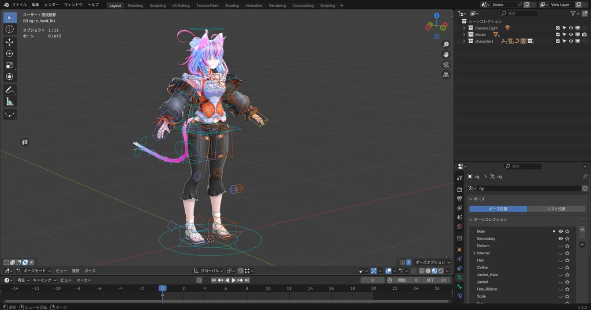Open the ポーズオプション dropdown
The width and height of the screenshot is (591, 310).
[432, 262]
